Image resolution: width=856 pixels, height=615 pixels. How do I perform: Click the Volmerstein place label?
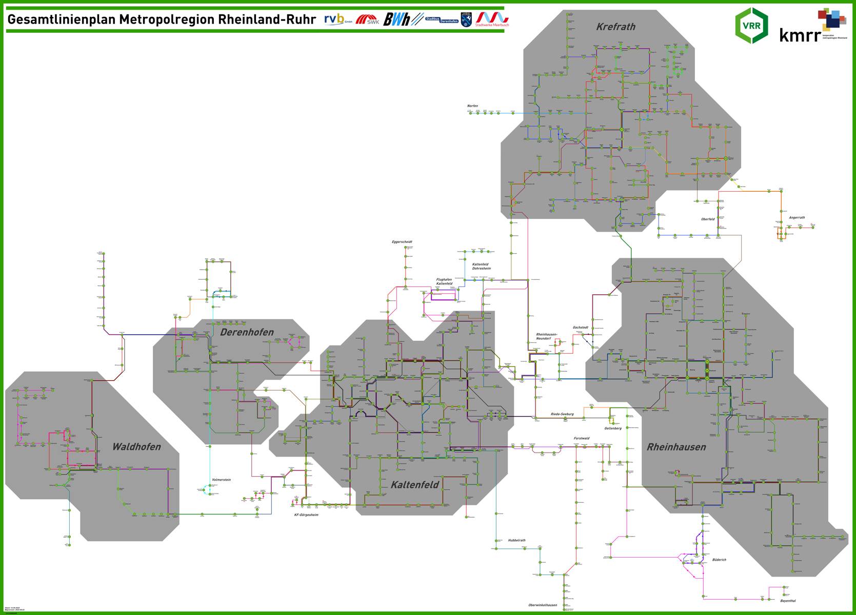tap(222, 480)
